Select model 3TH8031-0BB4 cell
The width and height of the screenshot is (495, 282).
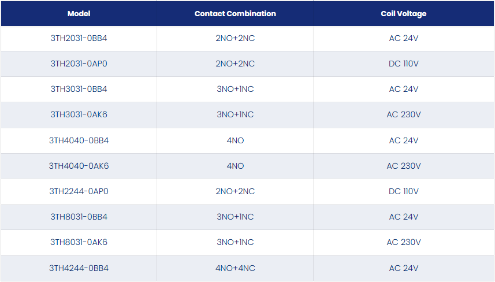(x=79, y=217)
